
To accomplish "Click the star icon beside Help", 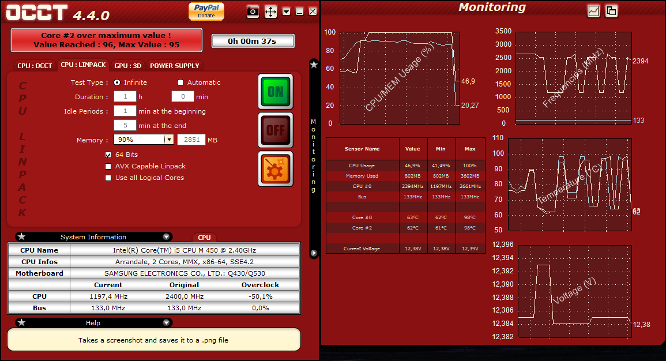I will [x=22, y=323].
